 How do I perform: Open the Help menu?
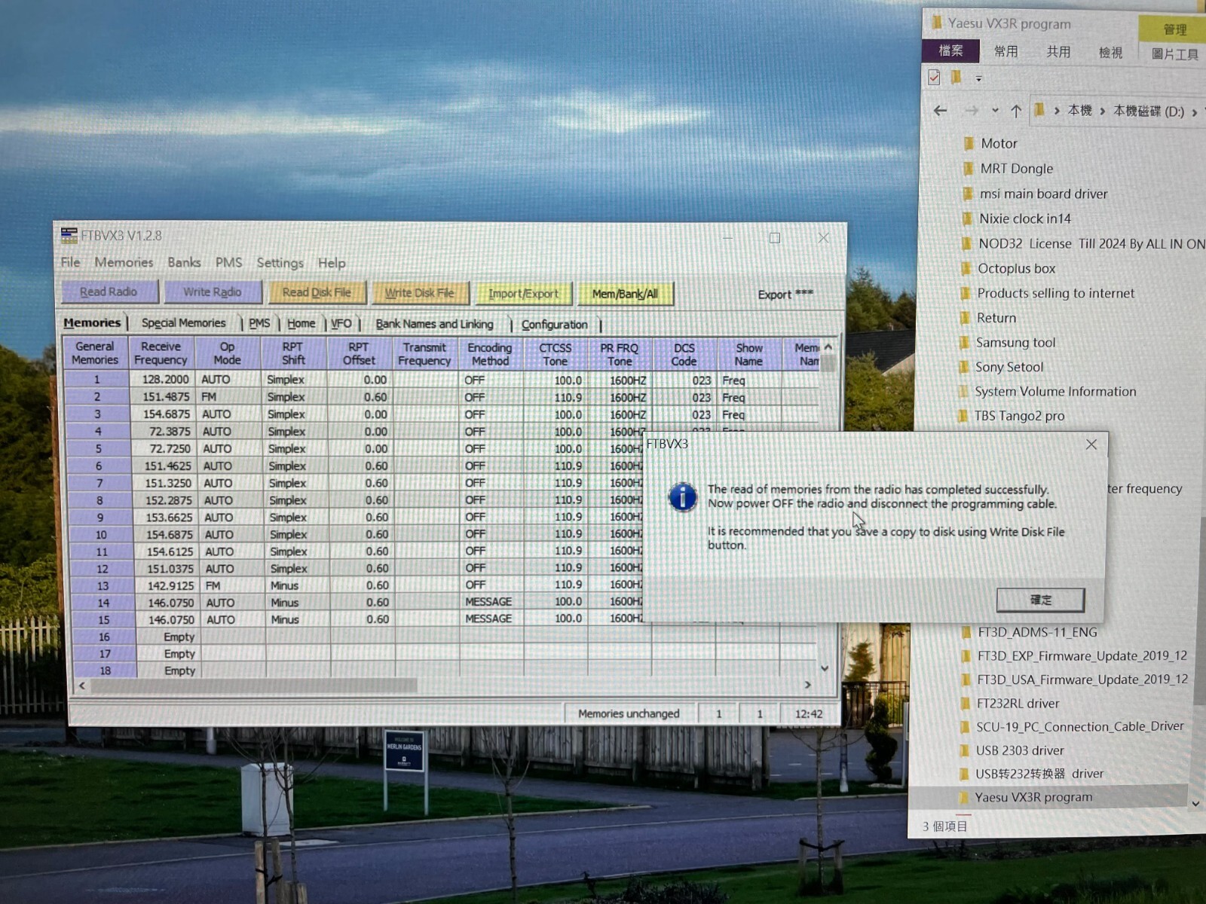(332, 263)
